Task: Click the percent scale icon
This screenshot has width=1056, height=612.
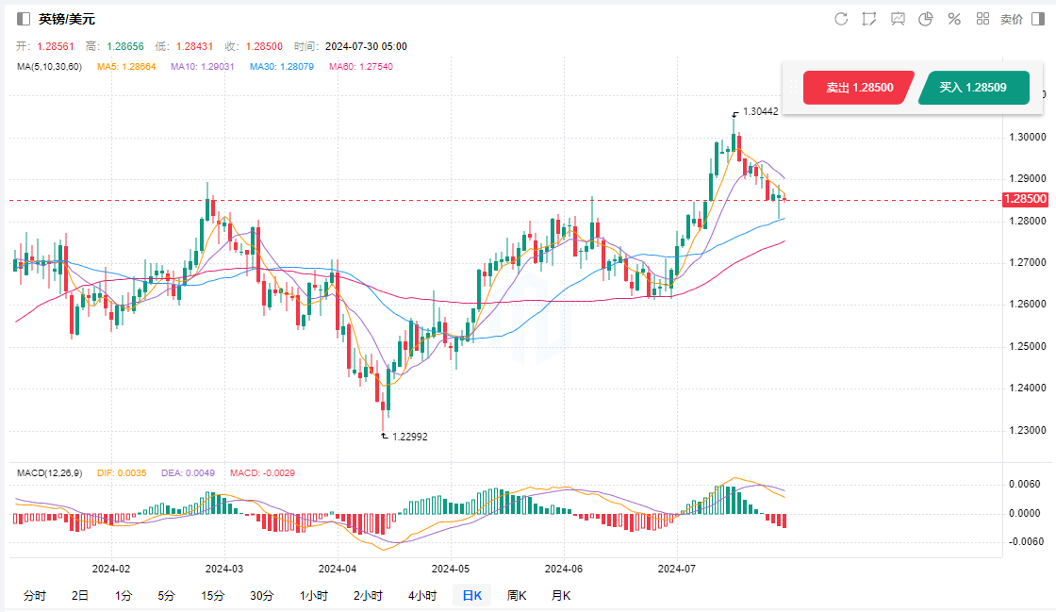Action: [x=954, y=19]
